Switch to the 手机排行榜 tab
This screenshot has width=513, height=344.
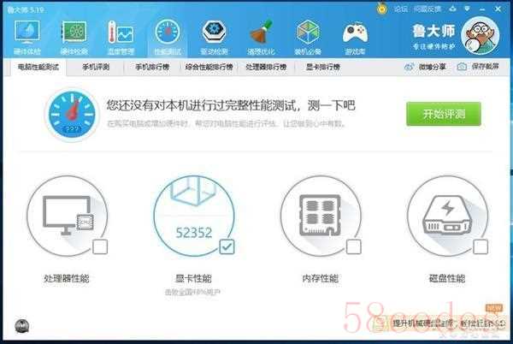tap(152, 67)
